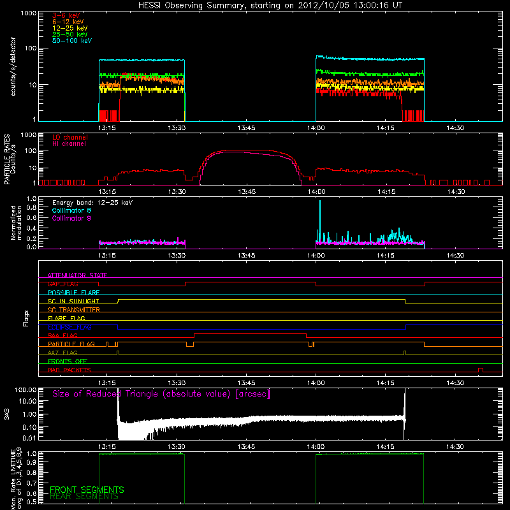Click the ATTENUATOR_STATE flag label
The width and height of the screenshot is (510, 510).
77,275
